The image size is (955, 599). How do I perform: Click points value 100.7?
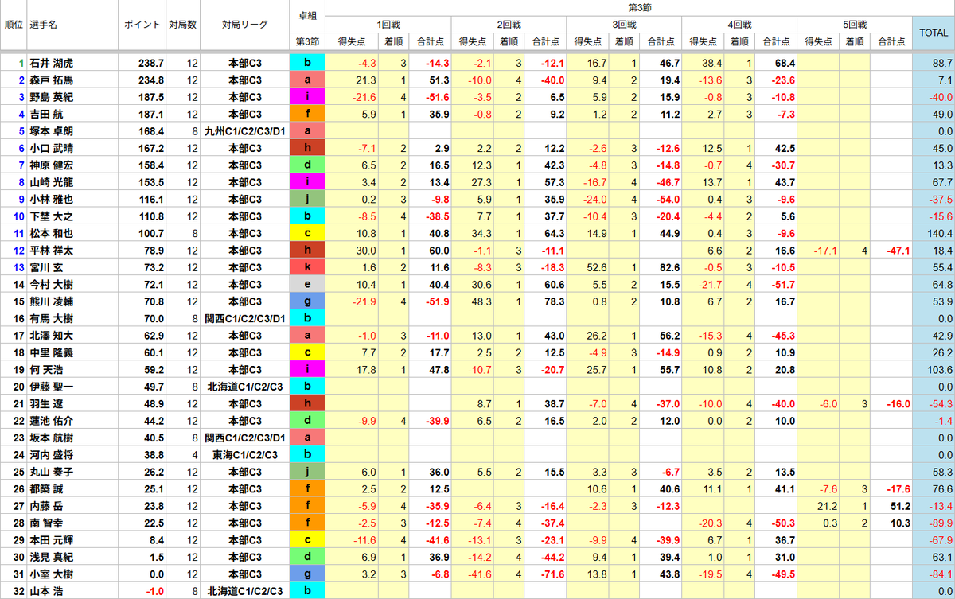(x=151, y=233)
